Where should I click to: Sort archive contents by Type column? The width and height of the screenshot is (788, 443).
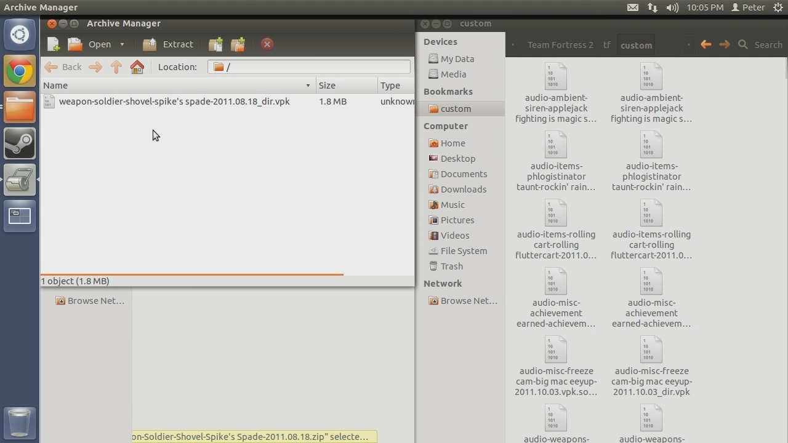[396, 86]
